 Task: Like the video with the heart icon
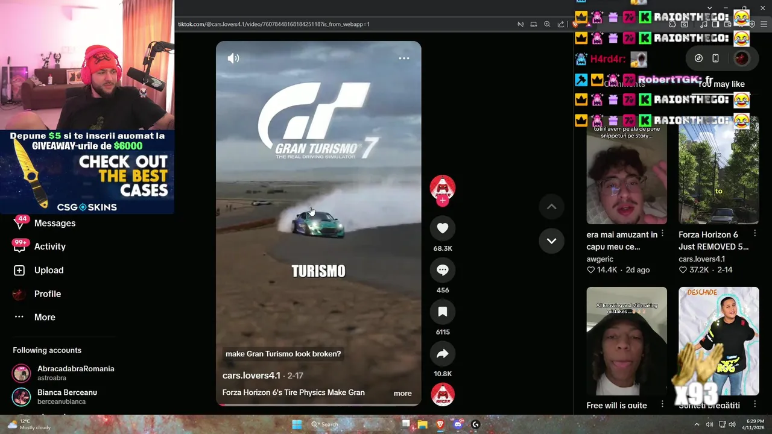click(442, 228)
